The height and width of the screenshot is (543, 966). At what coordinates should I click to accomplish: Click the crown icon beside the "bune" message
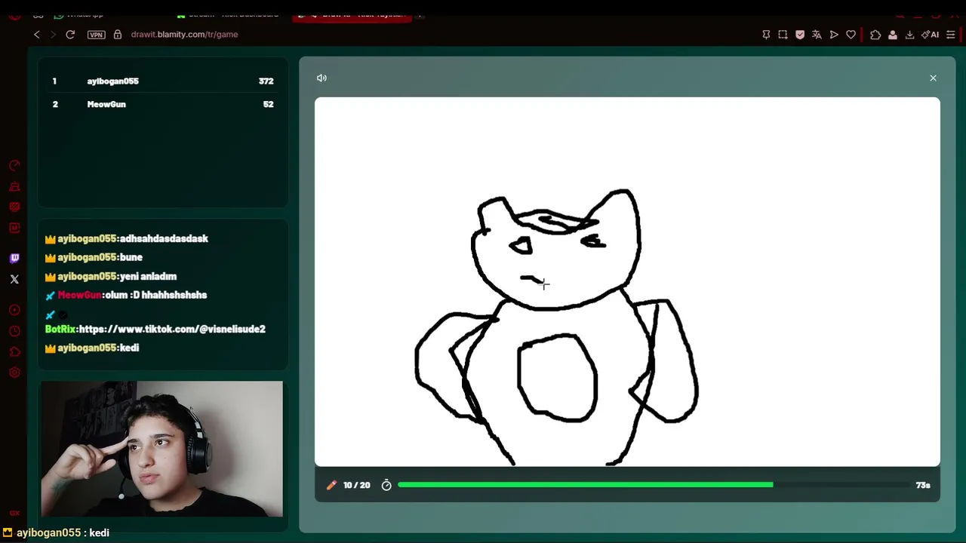point(51,258)
